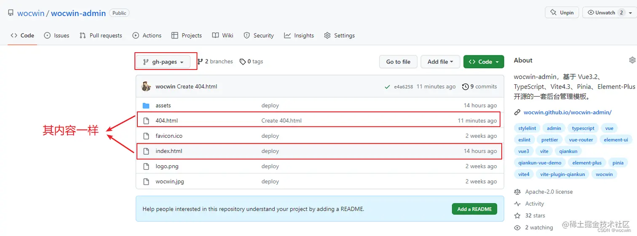Click the stylelint topic tag
Screen dimensions: 637x236
[527, 128]
